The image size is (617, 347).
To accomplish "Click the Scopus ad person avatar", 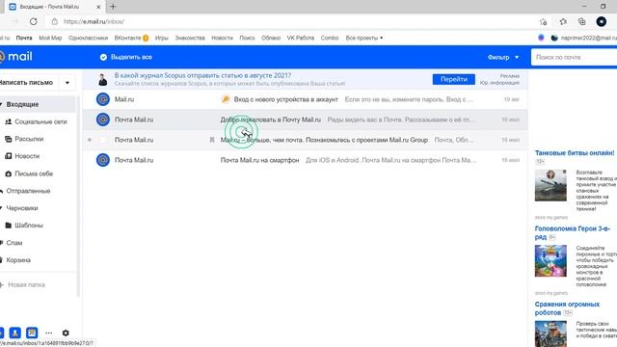I will pyautogui.click(x=103, y=79).
